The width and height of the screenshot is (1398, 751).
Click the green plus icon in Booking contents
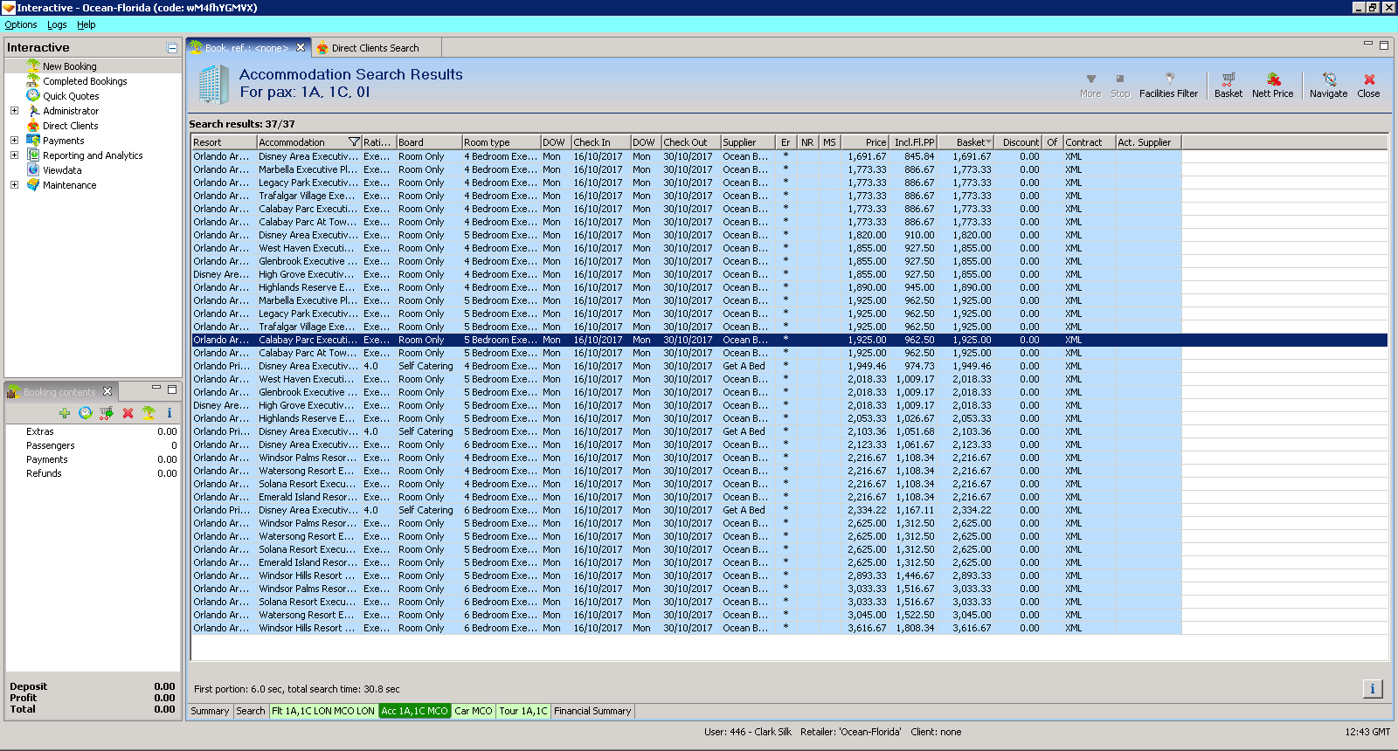point(65,413)
